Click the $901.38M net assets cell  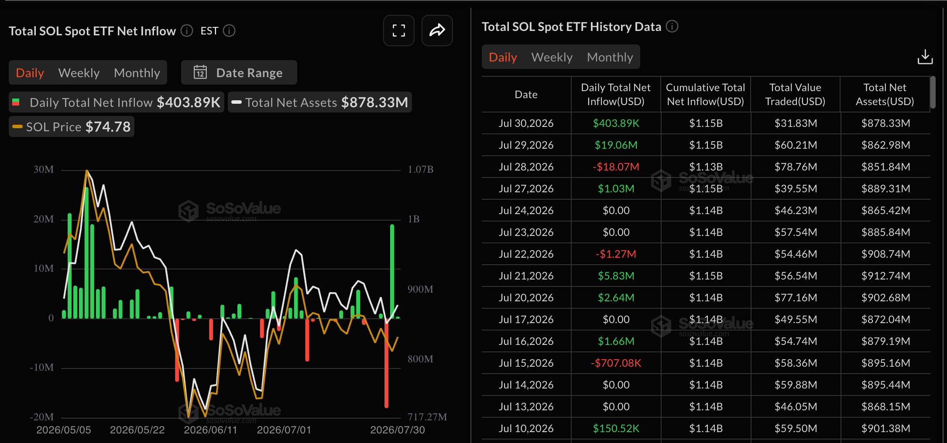pyautogui.click(x=885, y=429)
